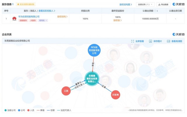Image resolution: width=187 pixels, height=117 pixels.
Task: Click 全屏查看 fullscreen button
Action: click(138, 41)
